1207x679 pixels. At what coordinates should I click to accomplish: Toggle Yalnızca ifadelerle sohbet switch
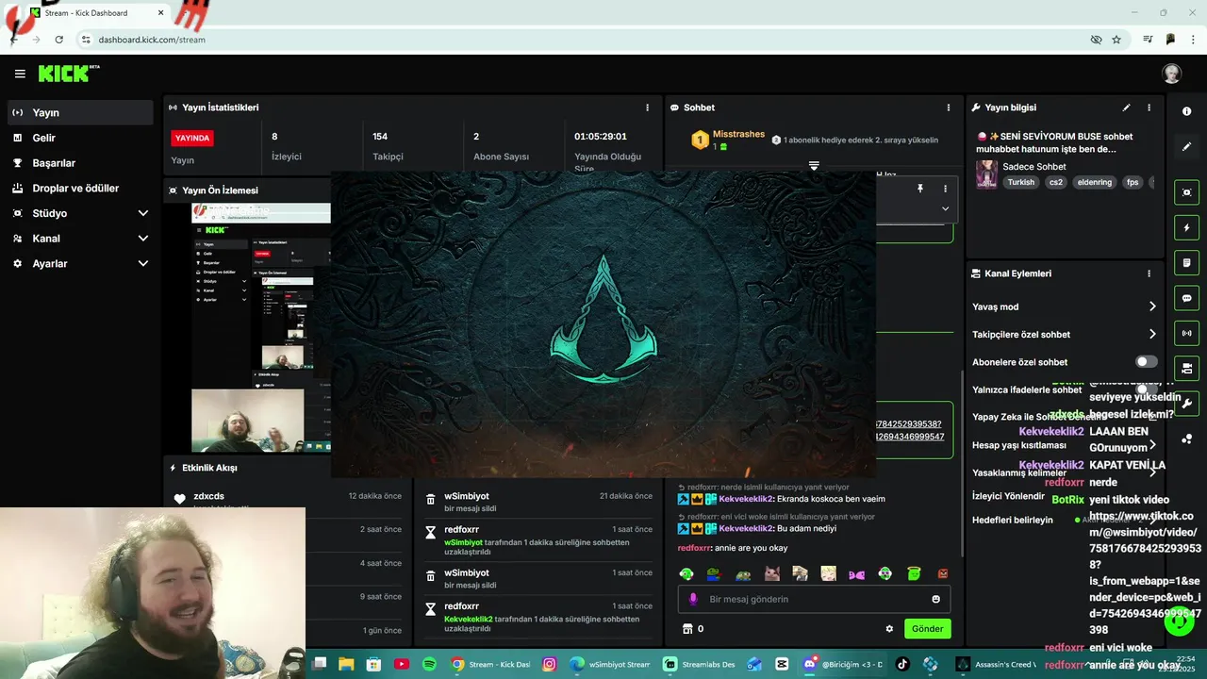[1146, 389]
